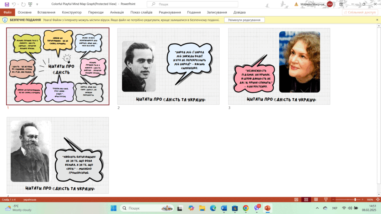
Task: Select slide 2 with Симоненко quote
Action: (168, 66)
